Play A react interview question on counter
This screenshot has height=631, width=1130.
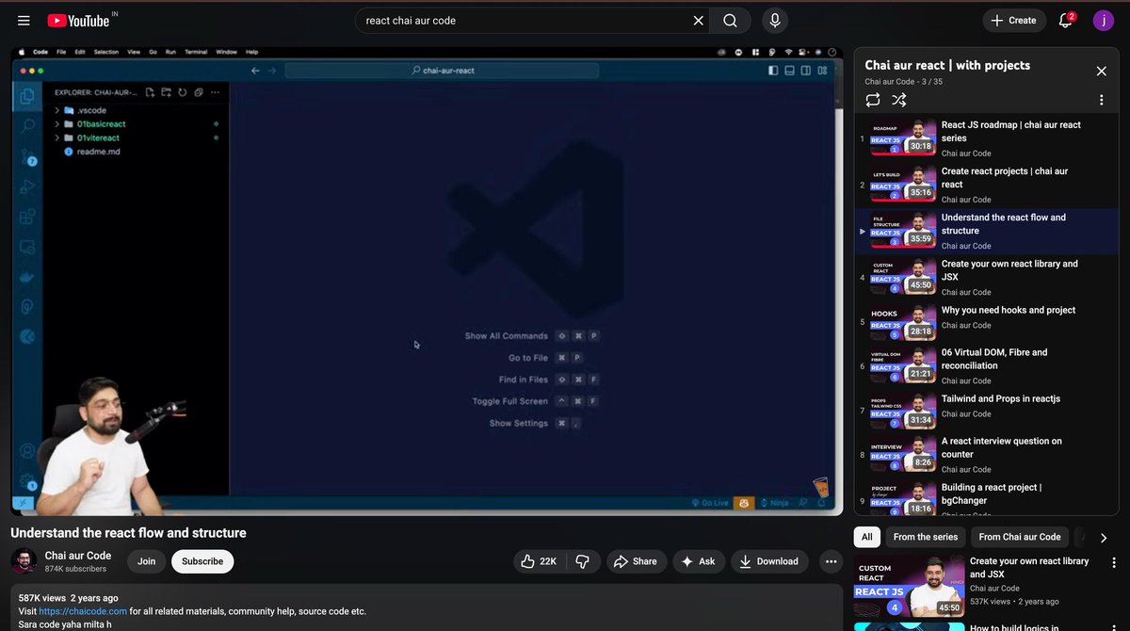click(986, 454)
